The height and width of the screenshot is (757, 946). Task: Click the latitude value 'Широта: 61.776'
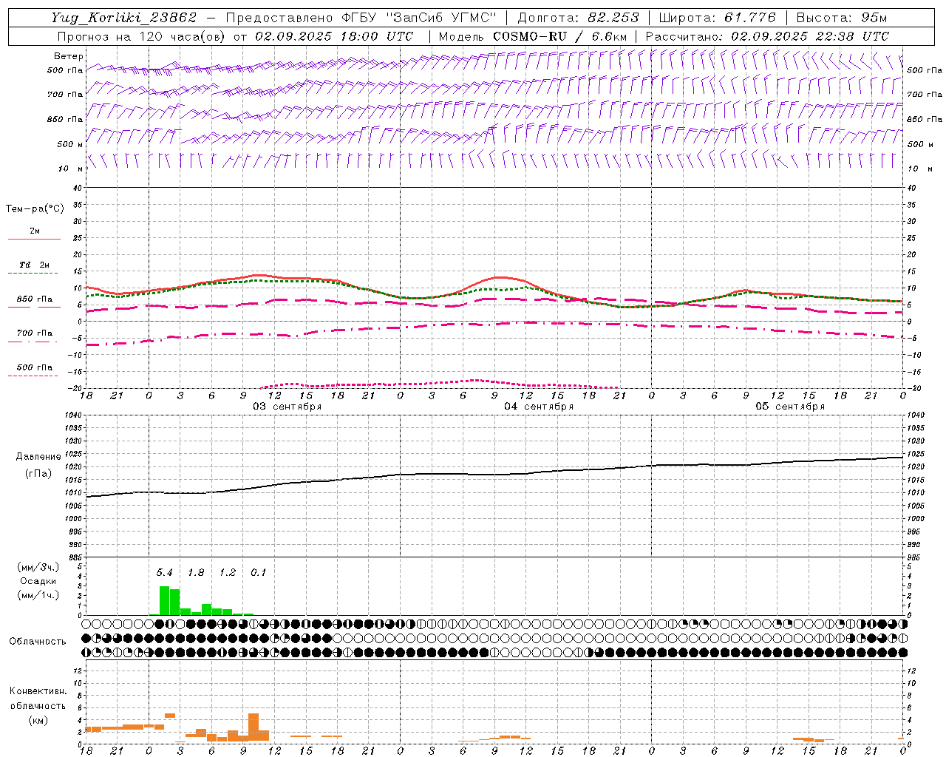pyautogui.click(x=717, y=18)
